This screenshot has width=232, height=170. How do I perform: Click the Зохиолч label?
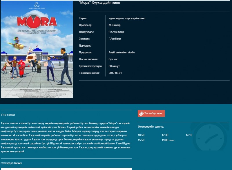pos(84,39)
